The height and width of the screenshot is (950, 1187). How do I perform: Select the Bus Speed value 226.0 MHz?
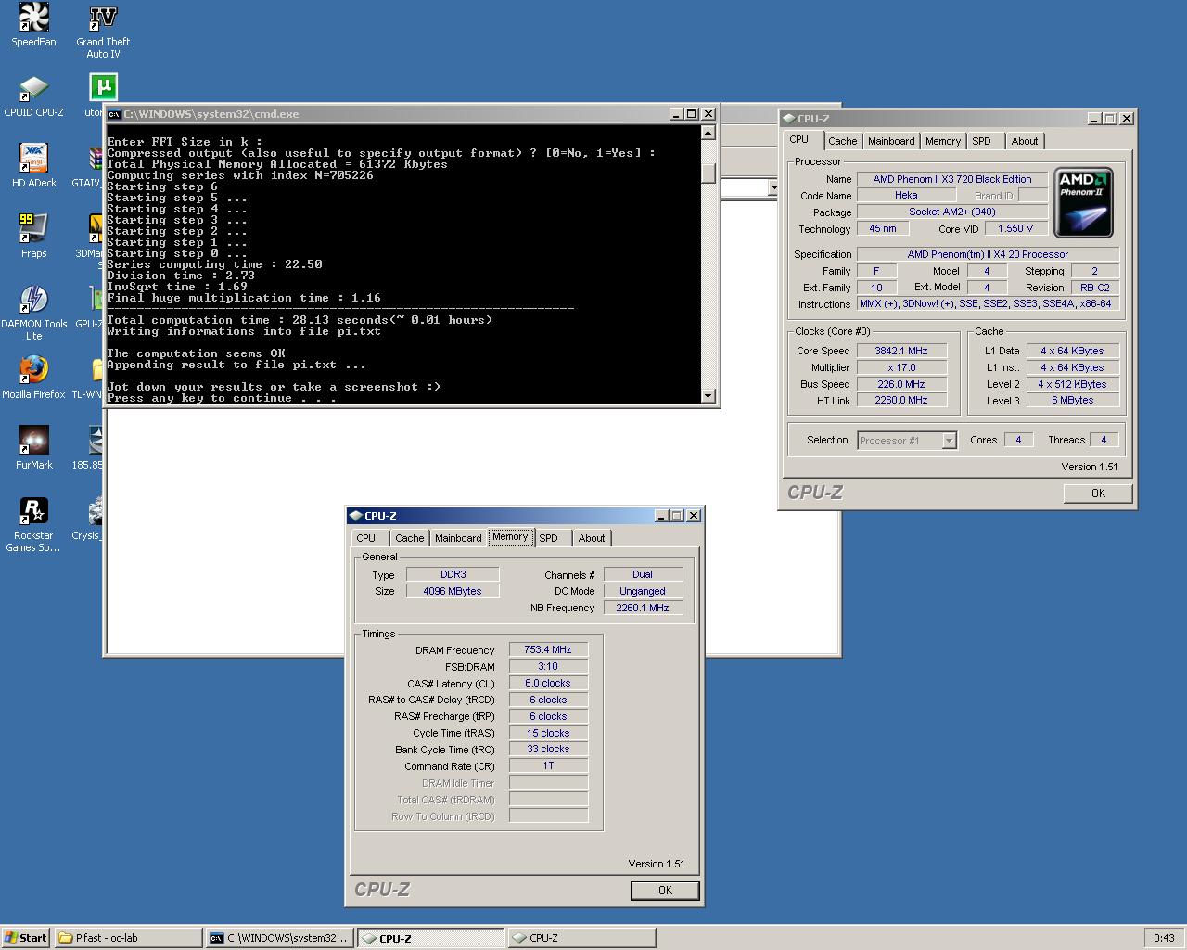pos(901,384)
